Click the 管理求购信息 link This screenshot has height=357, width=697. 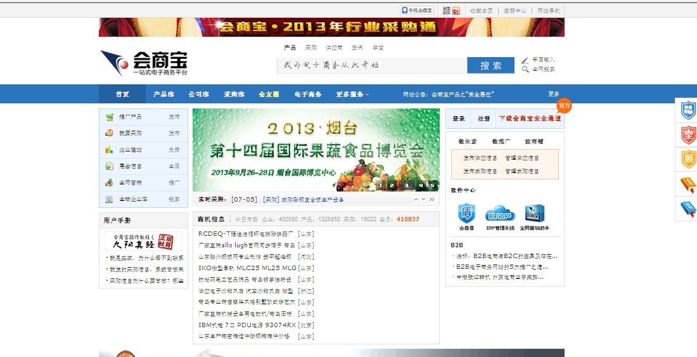coord(522,171)
